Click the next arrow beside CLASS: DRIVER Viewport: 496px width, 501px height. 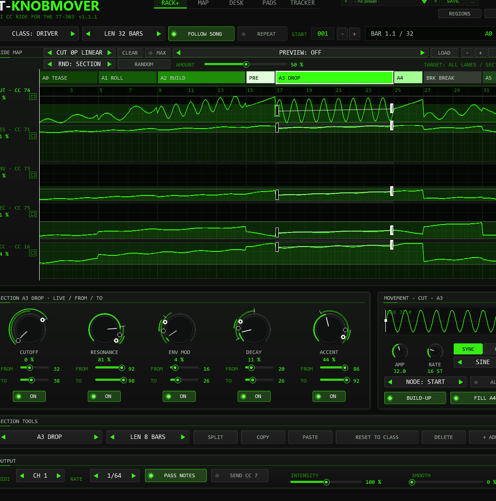click(73, 33)
